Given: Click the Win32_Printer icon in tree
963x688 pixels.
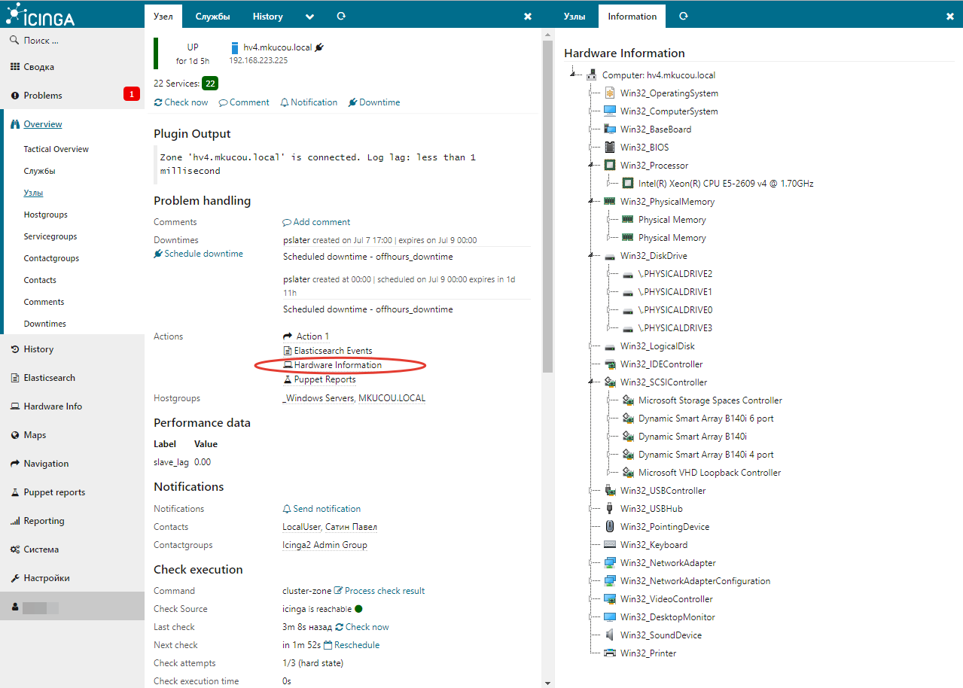Looking at the screenshot, I should (x=610, y=653).
